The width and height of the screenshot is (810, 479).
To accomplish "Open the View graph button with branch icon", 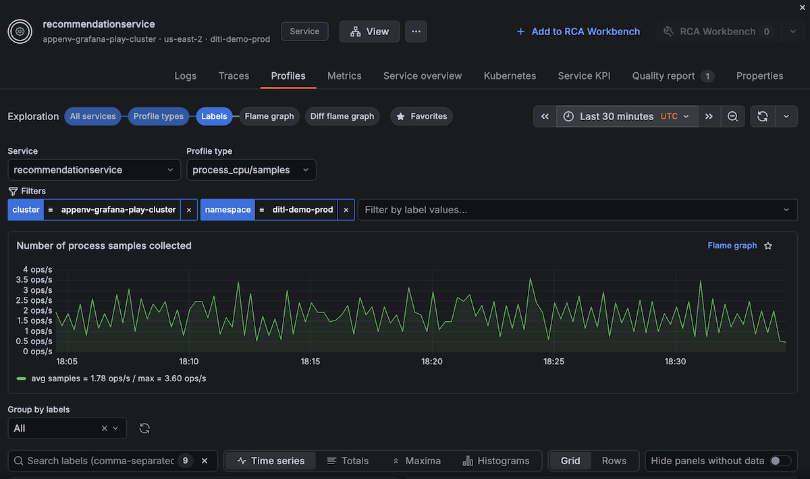I will pos(369,31).
